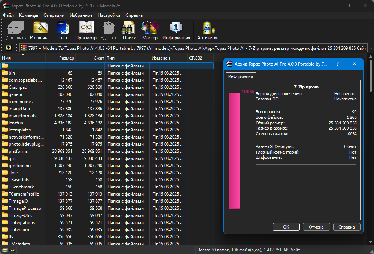374x254 pixels.
Task: Click the TImageIO folder icon
Action: click(5, 201)
